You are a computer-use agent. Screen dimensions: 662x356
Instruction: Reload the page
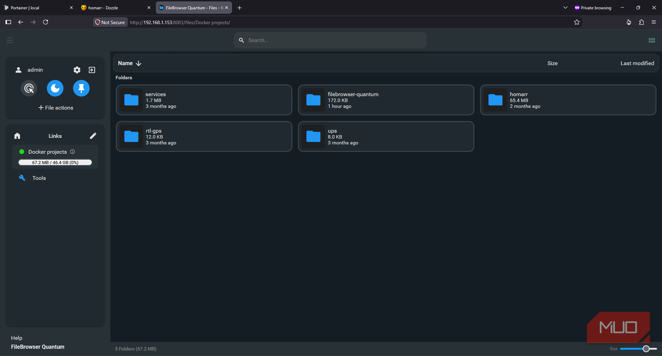coord(46,22)
